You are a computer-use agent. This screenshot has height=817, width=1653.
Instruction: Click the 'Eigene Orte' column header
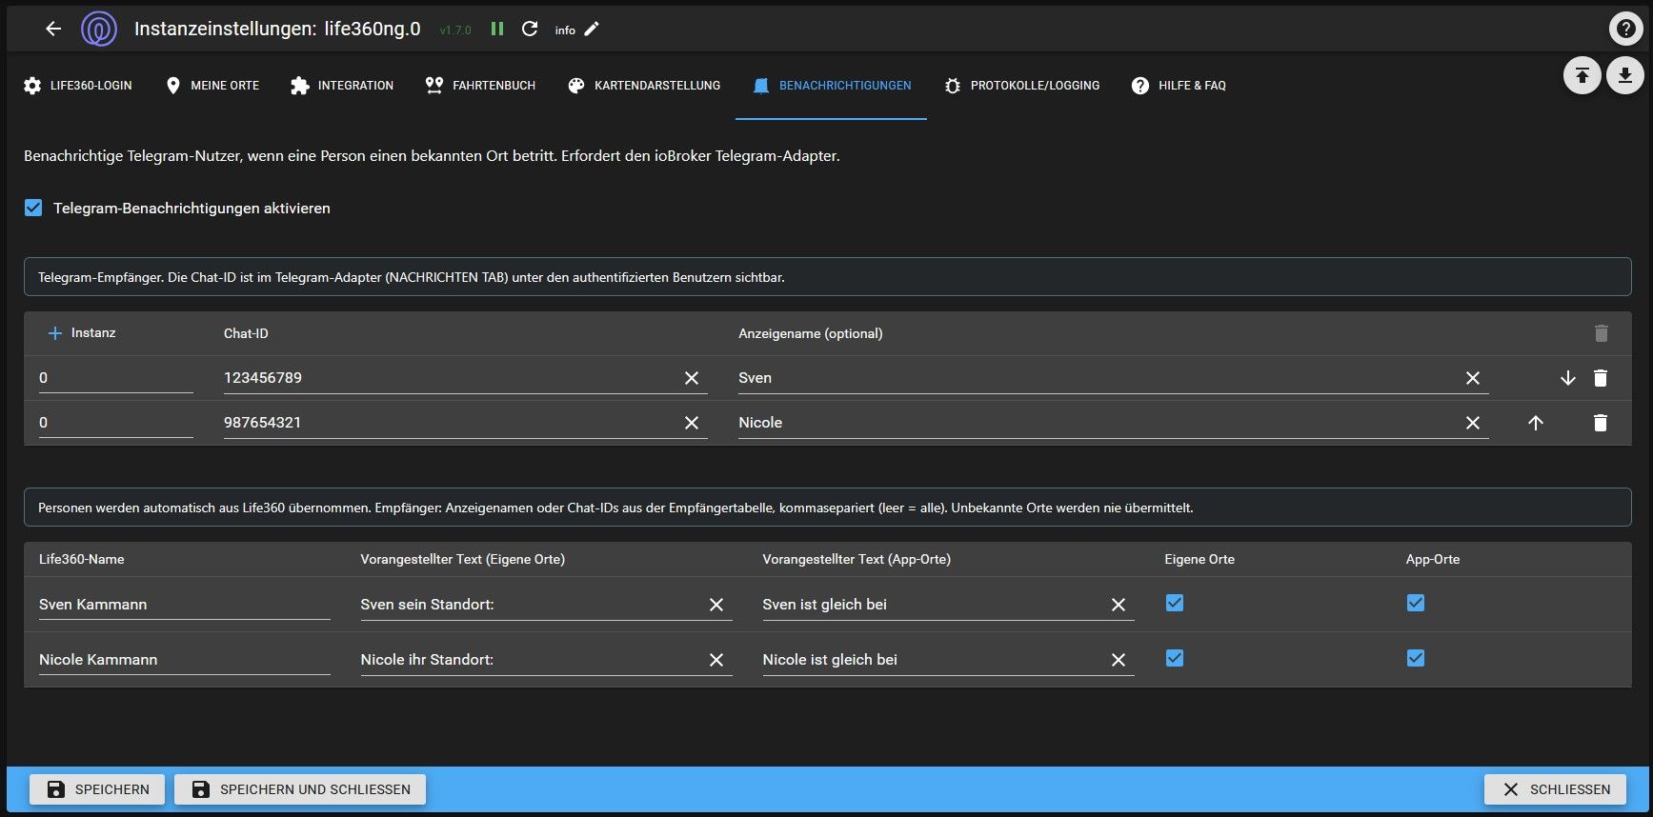[1199, 559]
